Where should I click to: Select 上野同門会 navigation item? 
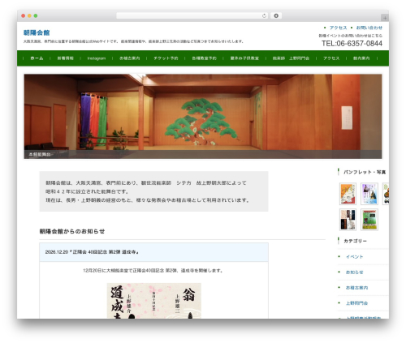[x=291, y=58]
